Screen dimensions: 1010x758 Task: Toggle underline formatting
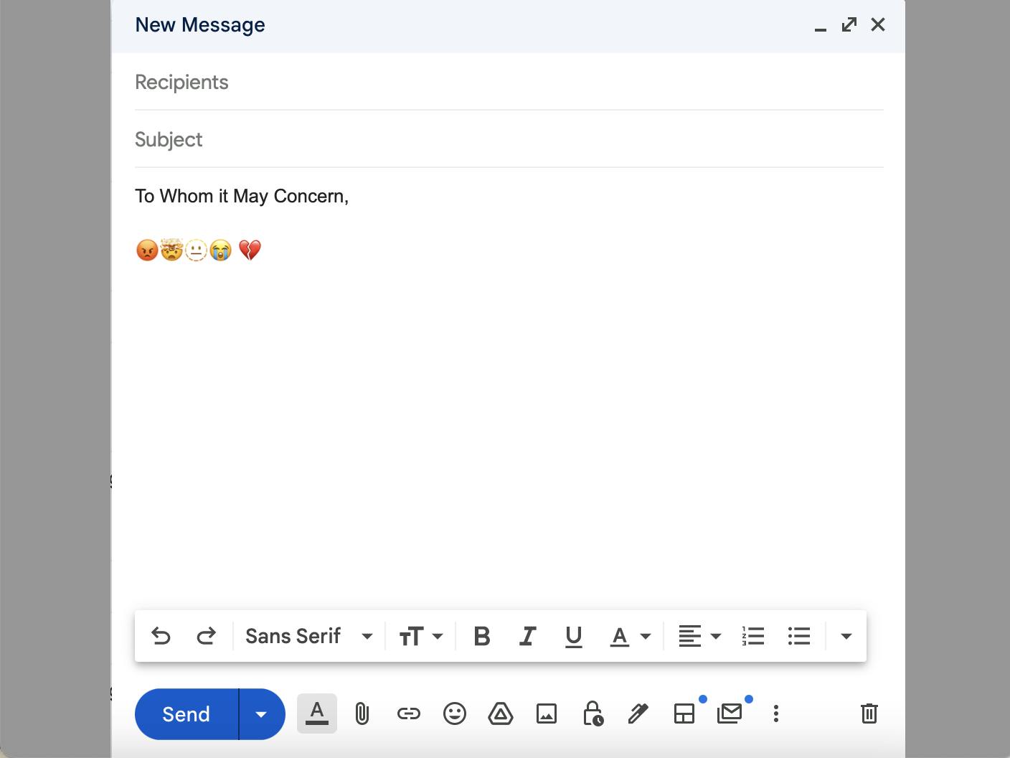(x=573, y=636)
